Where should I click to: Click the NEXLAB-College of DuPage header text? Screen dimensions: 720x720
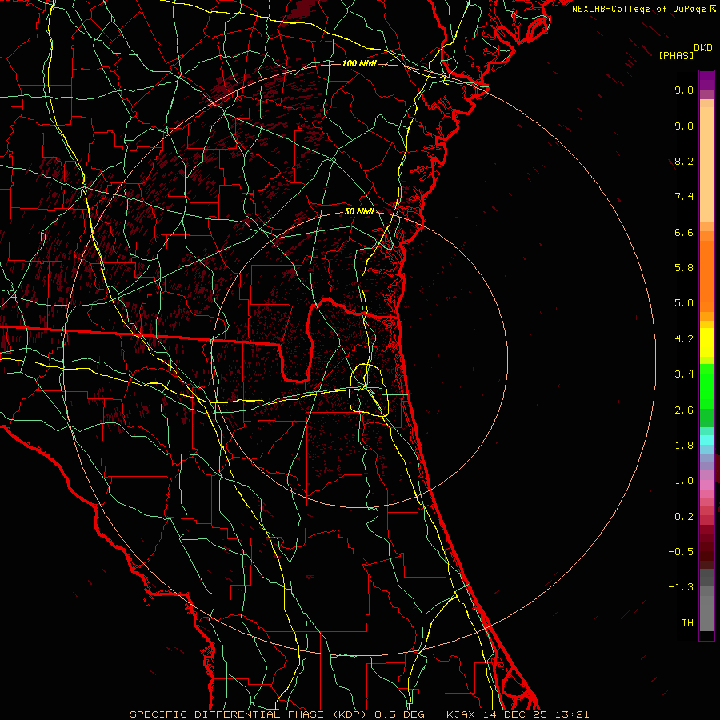(638, 9)
